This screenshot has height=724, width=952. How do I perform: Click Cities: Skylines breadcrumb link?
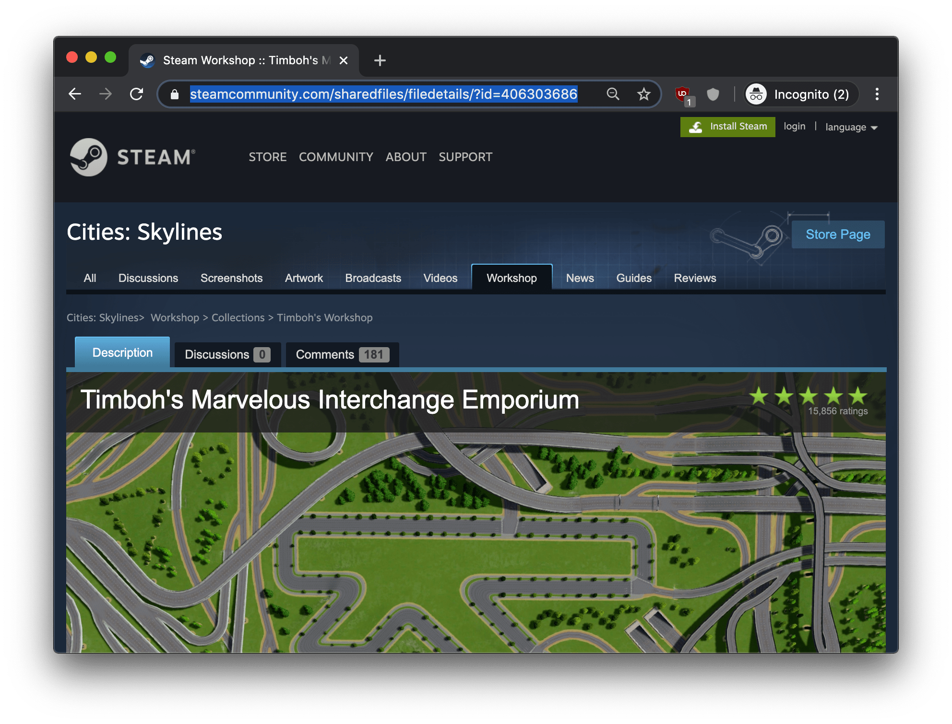tap(102, 317)
